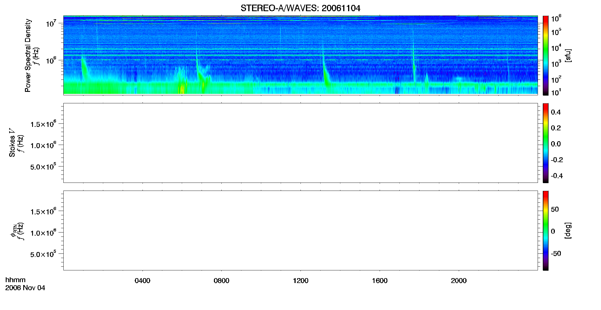The height and width of the screenshot is (310, 601).
Task: Click the 10^5 value on sfu colorbar
Action: 556,32
